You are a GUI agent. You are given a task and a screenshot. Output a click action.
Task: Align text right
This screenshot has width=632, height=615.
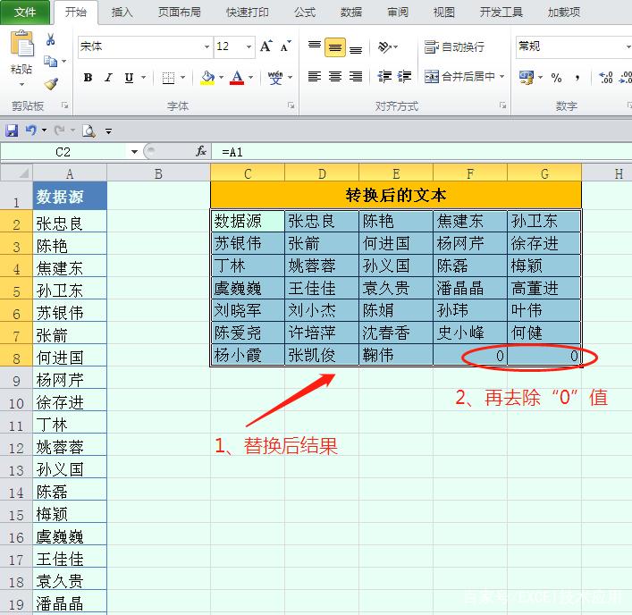(x=356, y=76)
